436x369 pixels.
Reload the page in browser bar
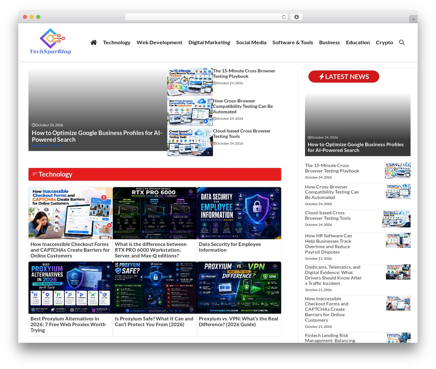[x=284, y=17]
